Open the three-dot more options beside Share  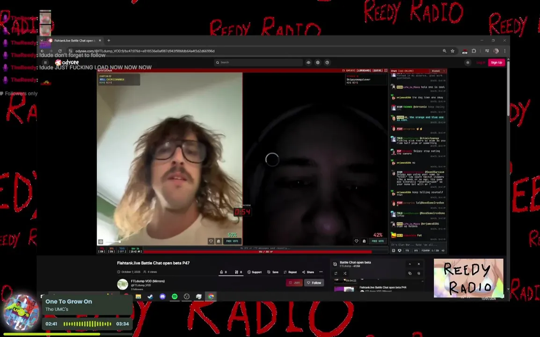pos(321,272)
